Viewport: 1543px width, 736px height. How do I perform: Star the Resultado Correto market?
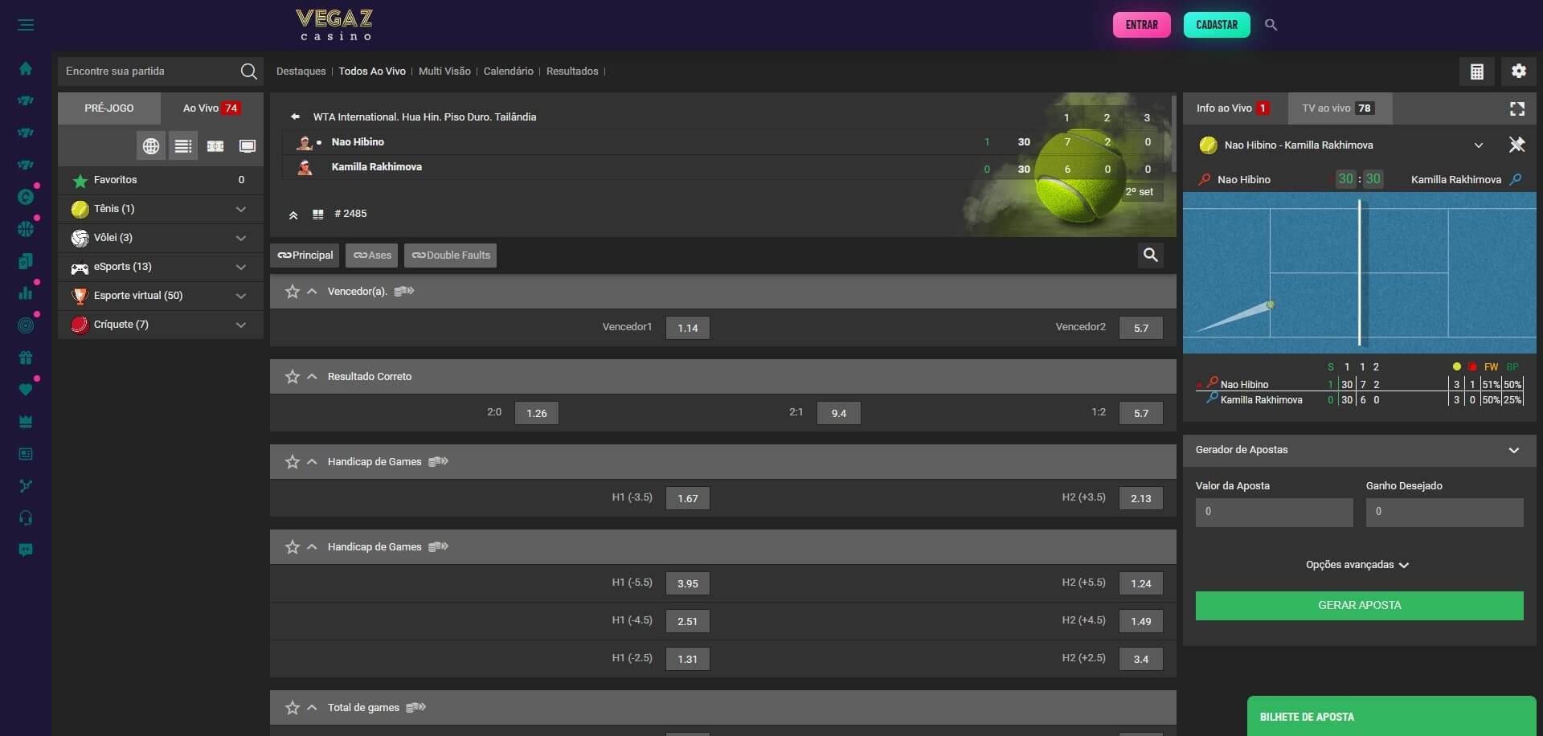tap(293, 377)
